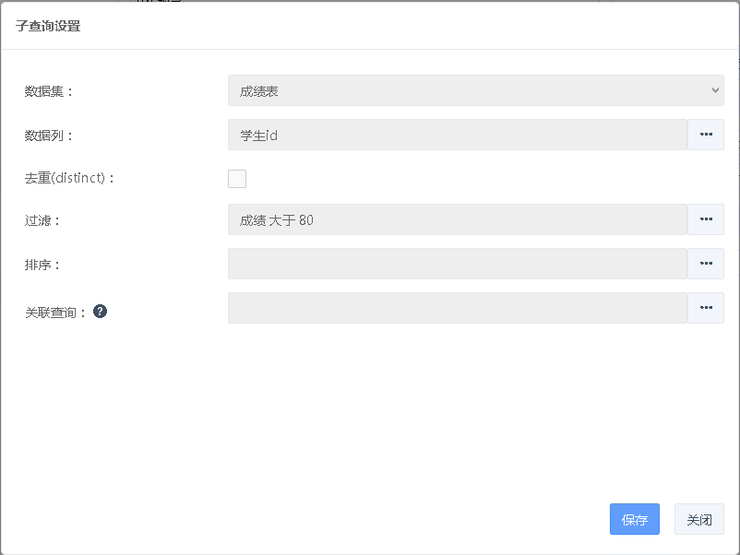Image resolution: width=740 pixels, height=555 pixels.
Task: Open the 数据列 ellipsis picker button
Action: [x=706, y=135]
